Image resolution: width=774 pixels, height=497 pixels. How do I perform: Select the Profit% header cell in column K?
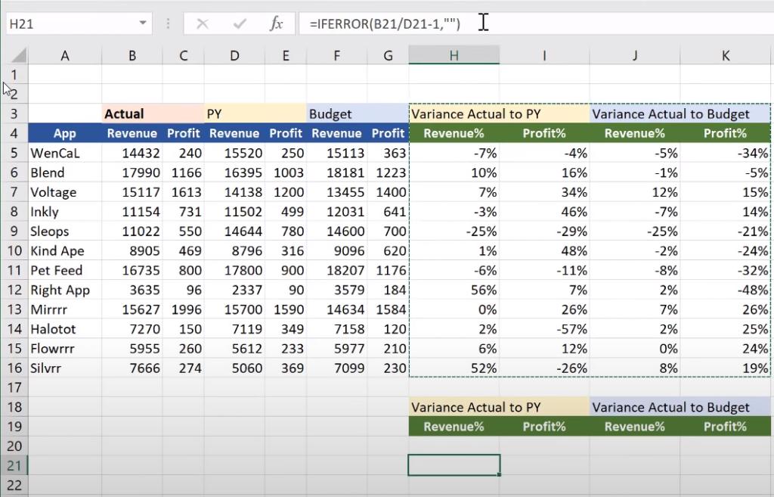point(724,133)
